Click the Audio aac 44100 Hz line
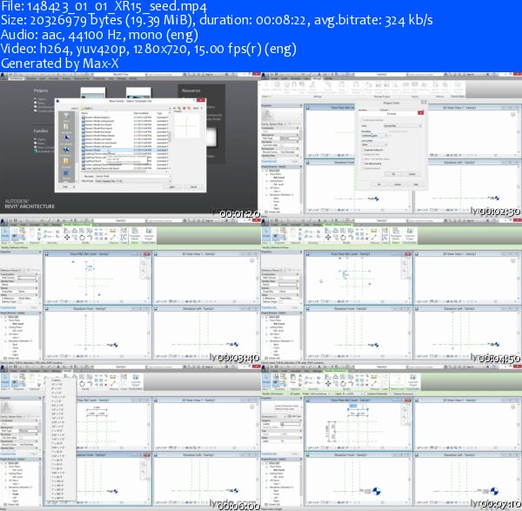522x511 pixels. click(x=99, y=35)
